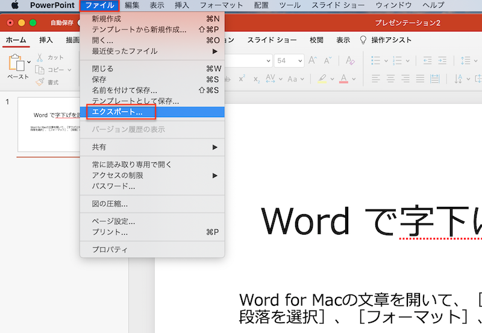Apply superscript formatting
Viewport: 482px width, 333px height.
(x=242, y=79)
